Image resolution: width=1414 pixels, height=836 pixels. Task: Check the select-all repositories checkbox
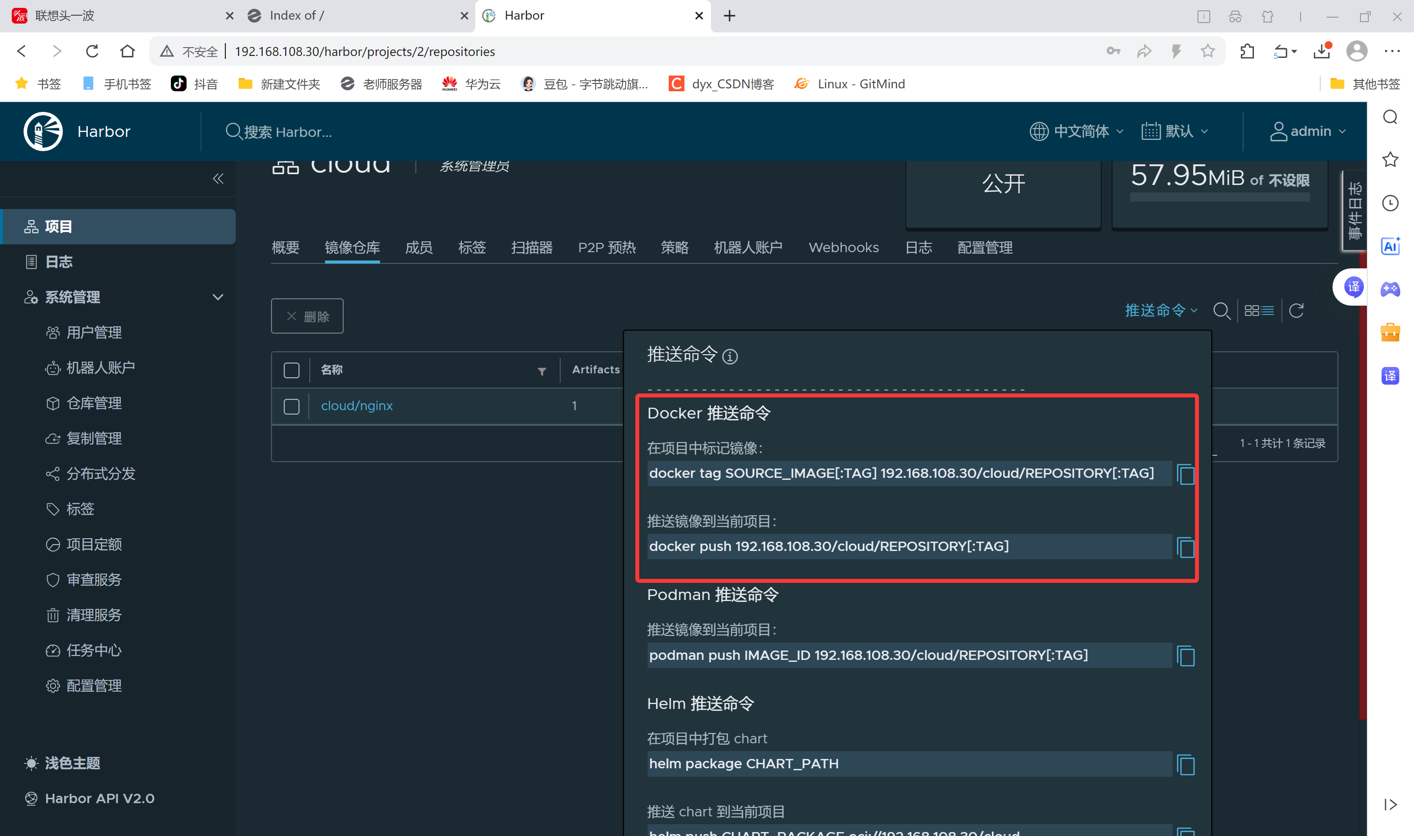[291, 370]
